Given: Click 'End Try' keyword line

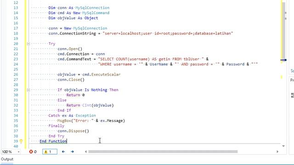Looking at the screenshot, I should [56, 136].
